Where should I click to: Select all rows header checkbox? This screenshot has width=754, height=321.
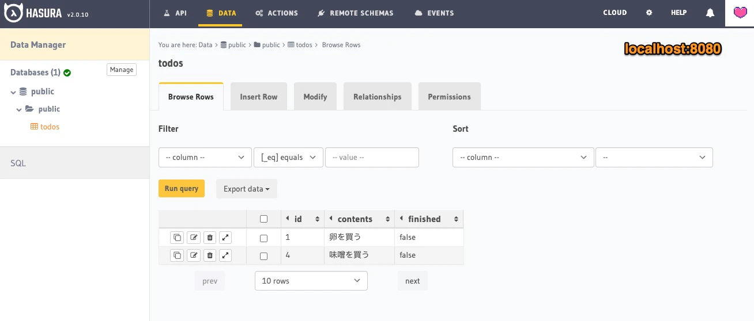tap(263, 219)
